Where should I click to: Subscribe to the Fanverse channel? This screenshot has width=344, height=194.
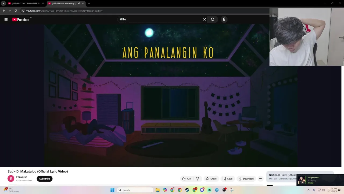pyautogui.click(x=45, y=179)
